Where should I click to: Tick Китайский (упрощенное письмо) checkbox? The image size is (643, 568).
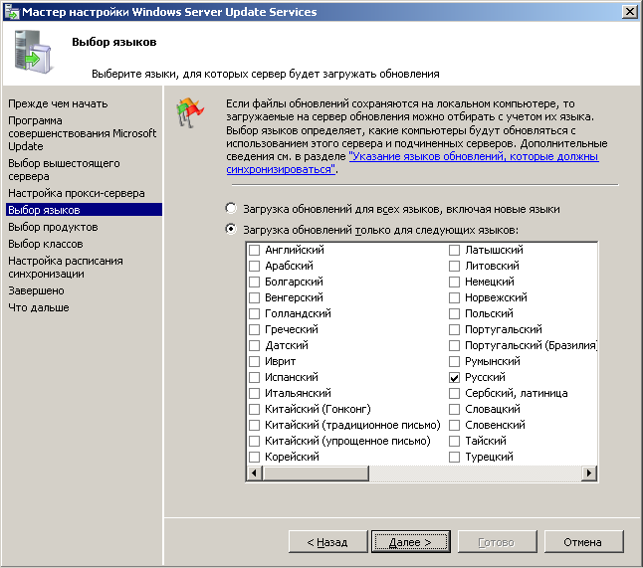pos(254,441)
